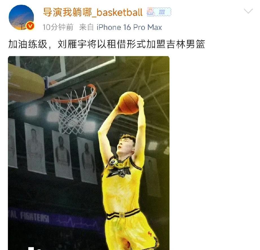Click the 来自 label before the device name
This screenshot has height=250, width=260.
tap(86, 27)
